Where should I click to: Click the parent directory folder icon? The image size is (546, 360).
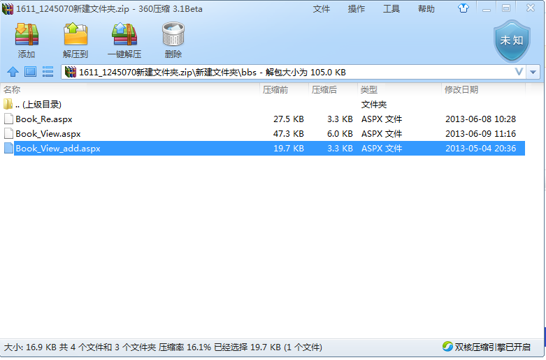[8, 104]
